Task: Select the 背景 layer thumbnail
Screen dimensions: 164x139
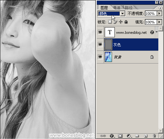Action: click(108, 57)
